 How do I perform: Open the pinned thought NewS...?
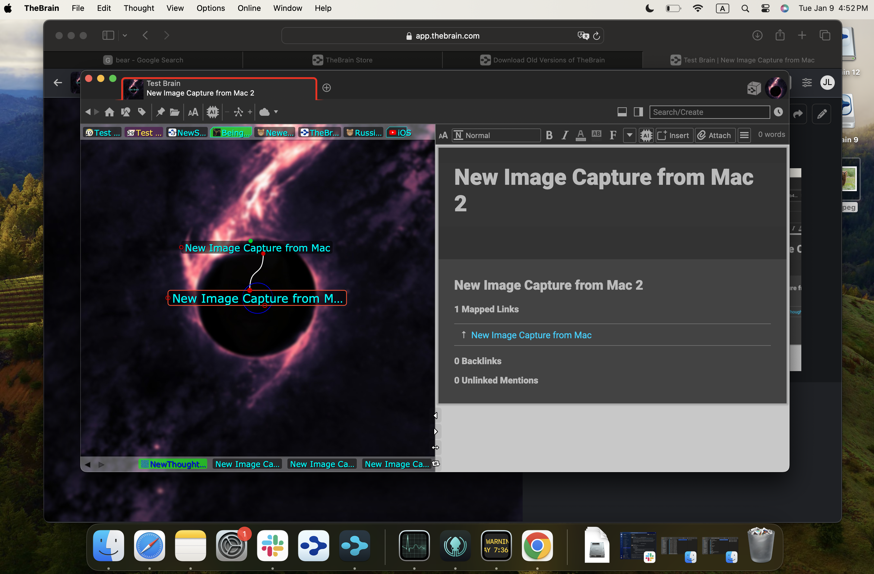[187, 133]
